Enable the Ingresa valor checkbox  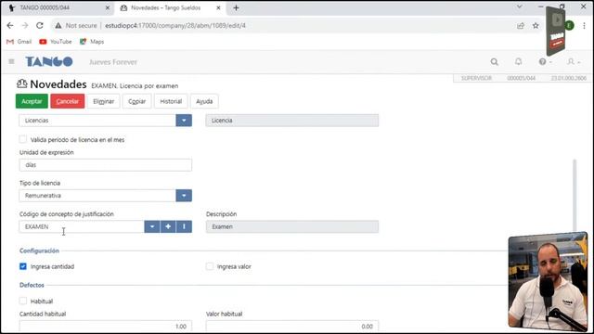[210, 266]
